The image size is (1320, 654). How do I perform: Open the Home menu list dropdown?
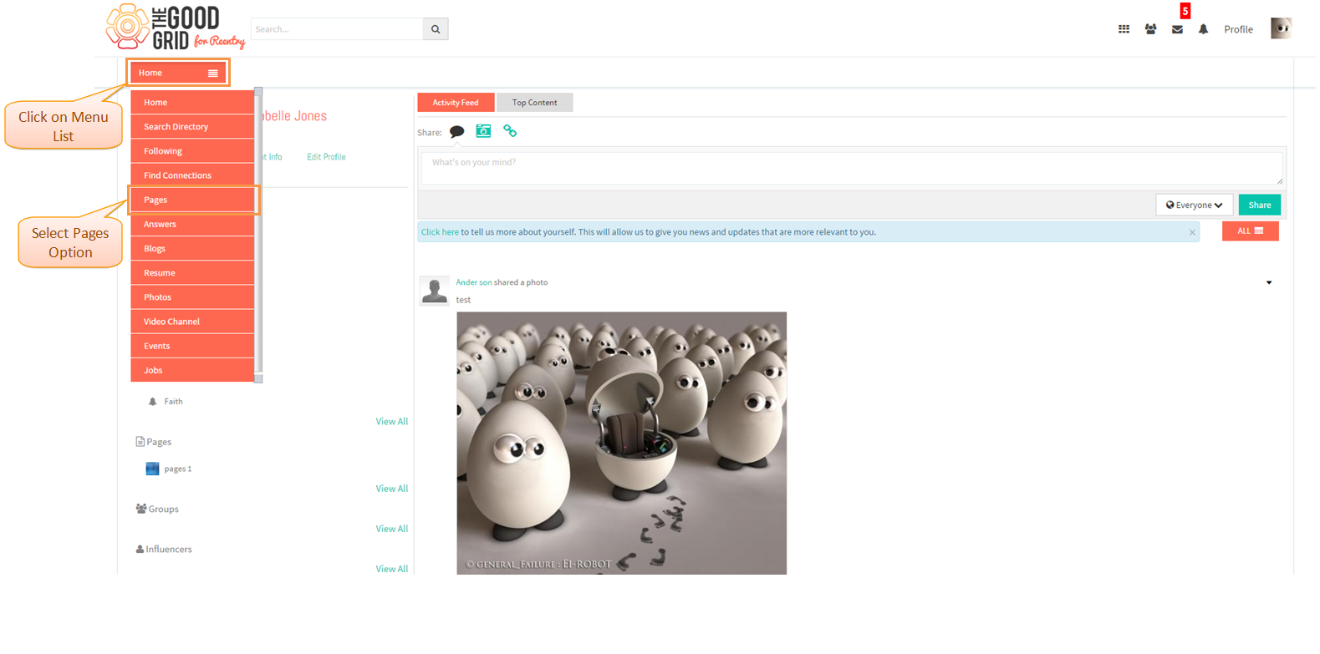[x=178, y=73]
